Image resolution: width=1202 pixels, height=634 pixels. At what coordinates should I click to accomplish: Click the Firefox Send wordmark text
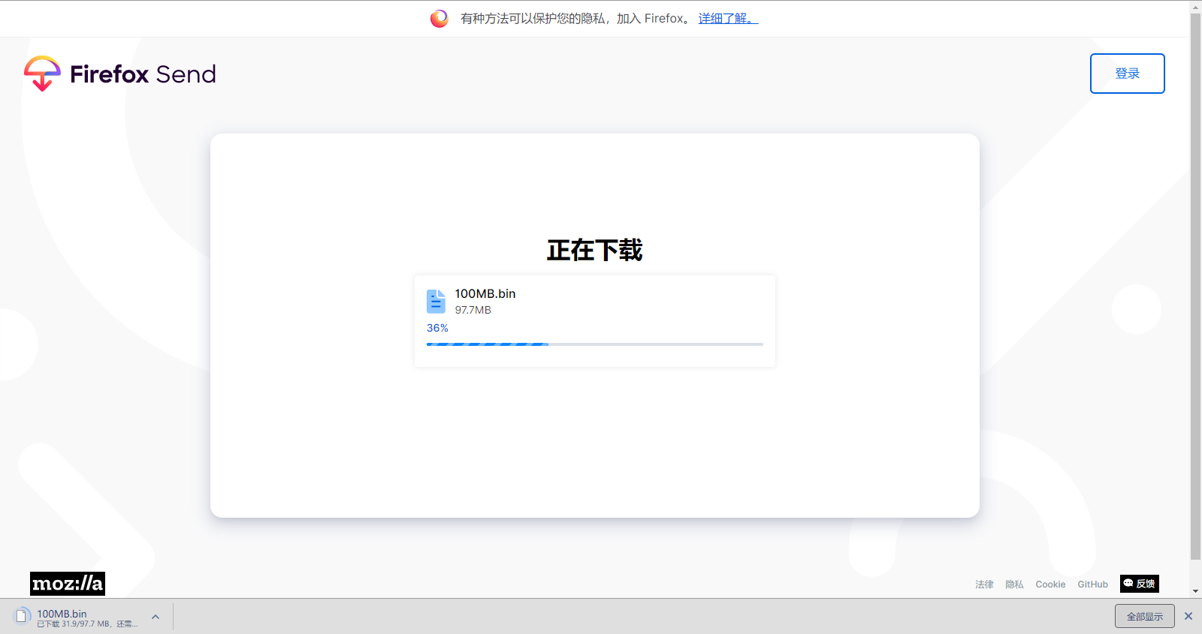pyautogui.click(x=143, y=74)
